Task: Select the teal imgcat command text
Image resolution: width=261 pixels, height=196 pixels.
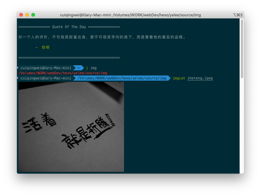Action: pyautogui.click(x=179, y=78)
